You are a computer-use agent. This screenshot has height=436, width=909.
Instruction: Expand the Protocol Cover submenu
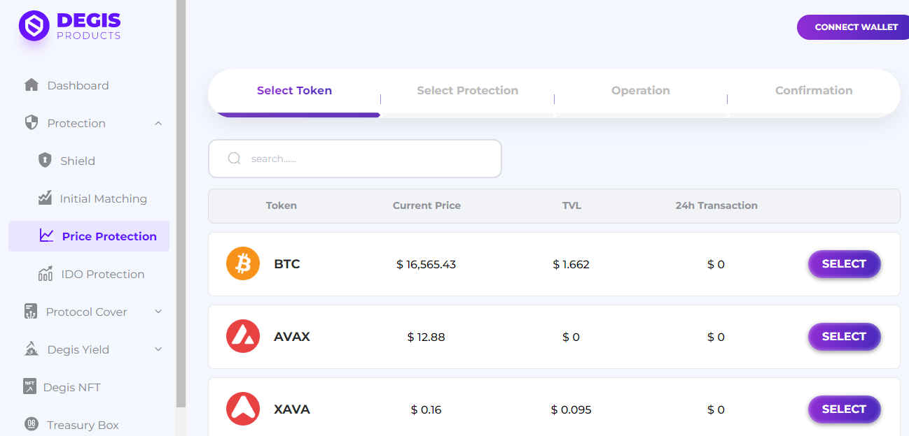pyautogui.click(x=158, y=312)
